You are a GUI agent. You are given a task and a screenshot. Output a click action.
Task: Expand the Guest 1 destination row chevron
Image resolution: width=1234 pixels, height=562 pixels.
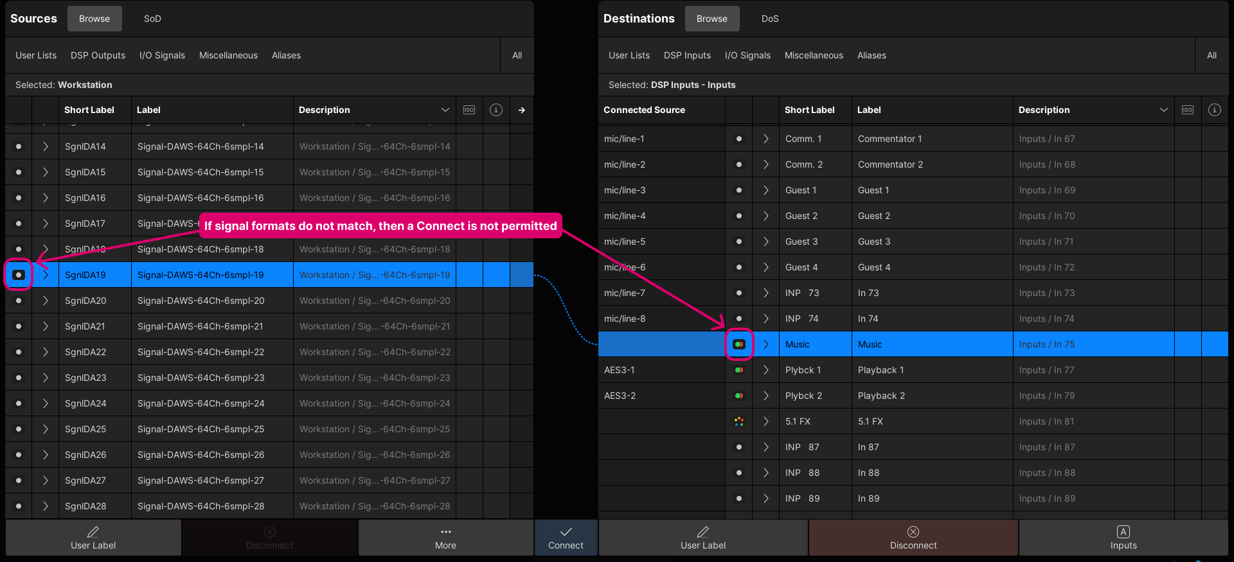[x=766, y=190]
